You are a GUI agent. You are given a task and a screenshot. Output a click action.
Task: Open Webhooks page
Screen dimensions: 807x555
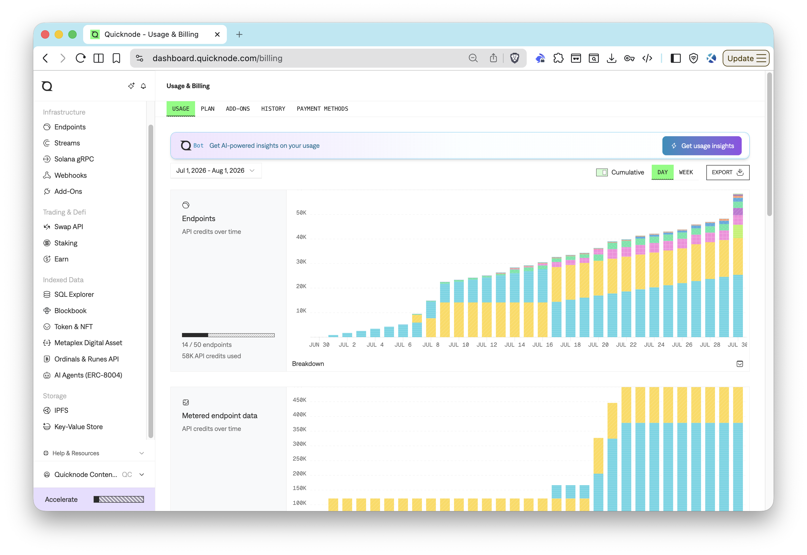point(70,175)
